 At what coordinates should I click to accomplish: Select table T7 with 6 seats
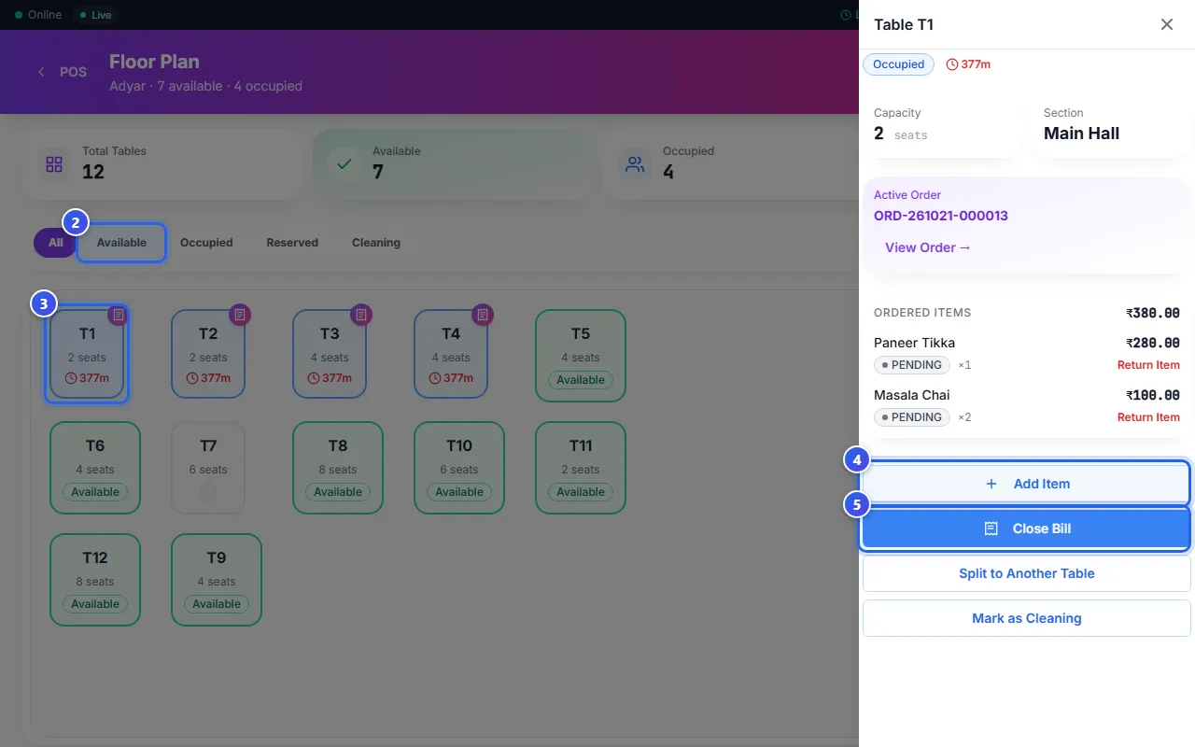[x=208, y=468]
